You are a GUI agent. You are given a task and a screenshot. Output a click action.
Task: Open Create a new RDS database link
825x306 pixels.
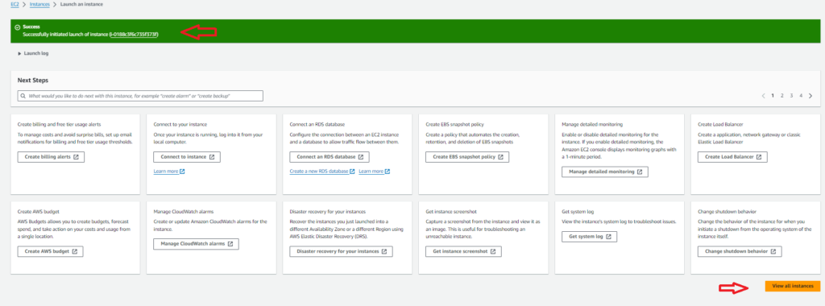[322, 172]
